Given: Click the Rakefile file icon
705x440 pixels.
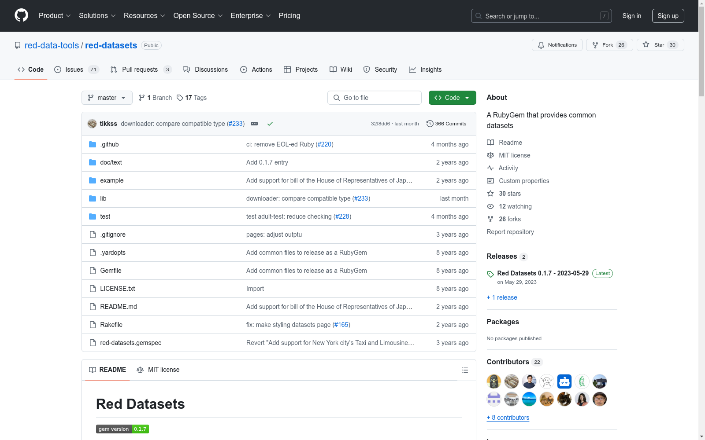Looking at the screenshot, I should [93, 325].
